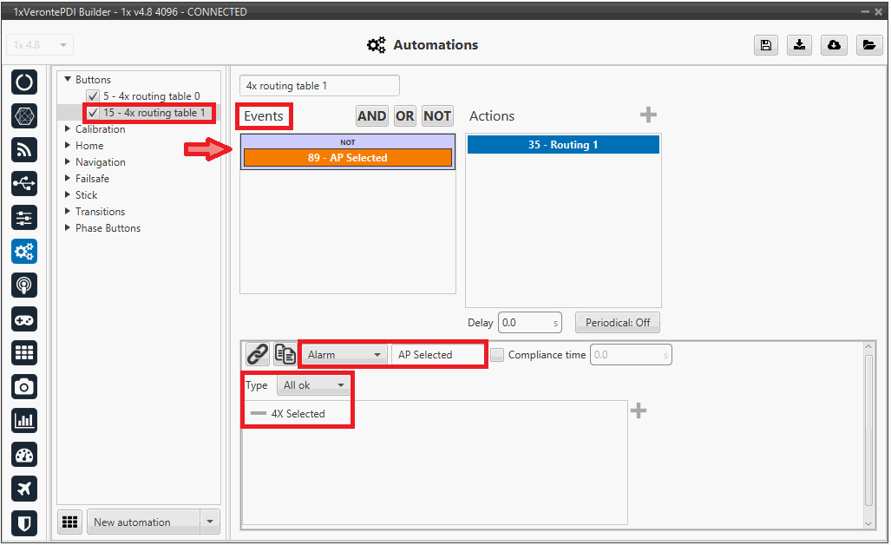Expand the Failsafe tree group
The height and width of the screenshot is (545, 891).
[68, 178]
